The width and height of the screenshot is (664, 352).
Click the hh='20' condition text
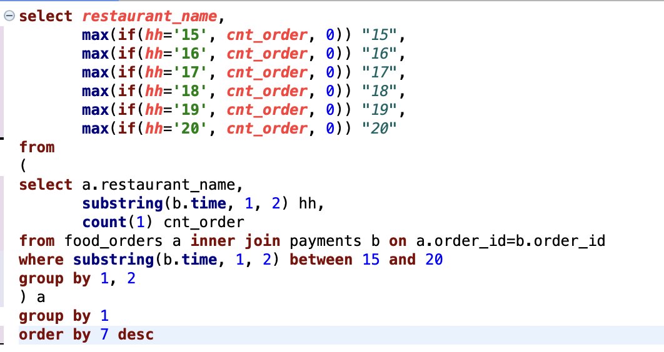[176, 128]
